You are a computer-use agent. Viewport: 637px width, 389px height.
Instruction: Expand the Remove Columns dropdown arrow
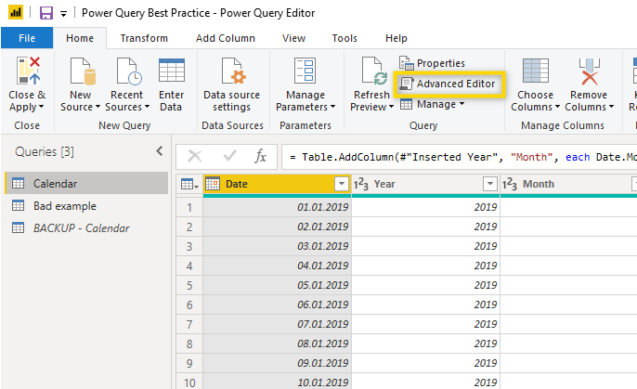(611, 107)
